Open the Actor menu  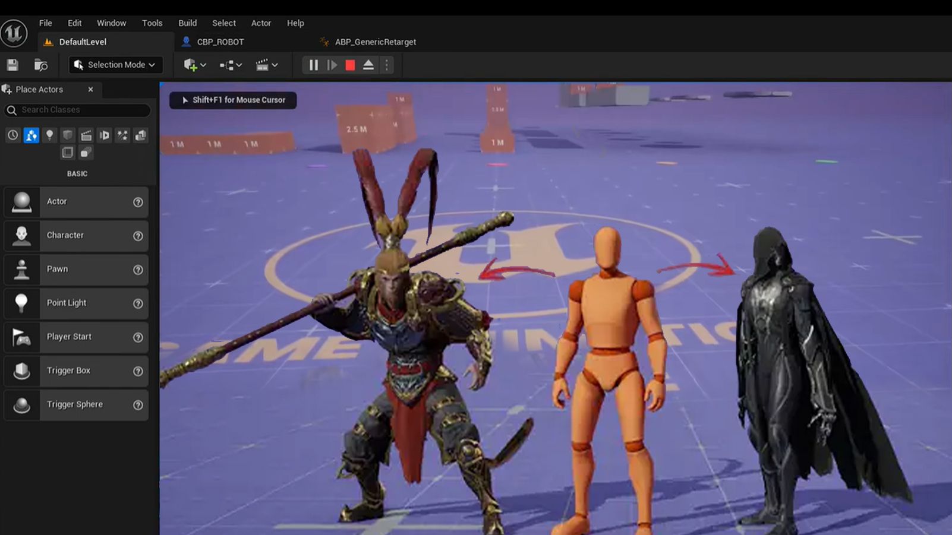point(261,23)
